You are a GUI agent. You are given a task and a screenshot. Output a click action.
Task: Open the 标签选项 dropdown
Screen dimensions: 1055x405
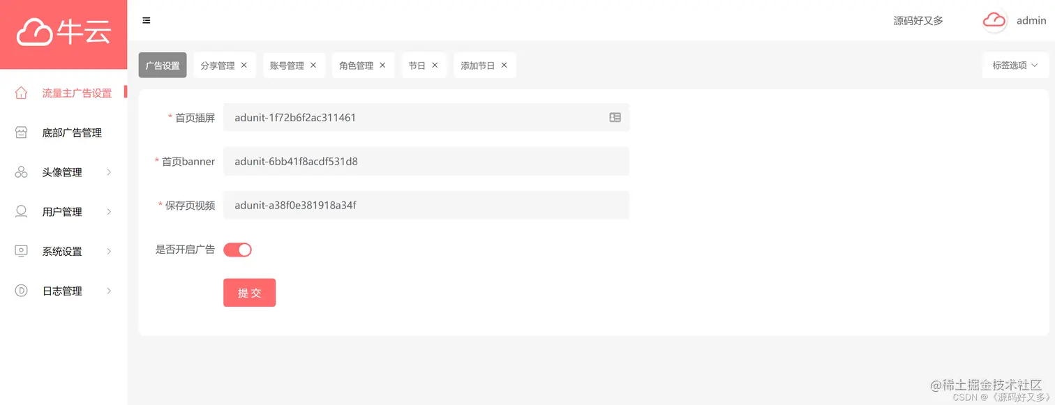pyautogui.click(x=1015, y=65)
